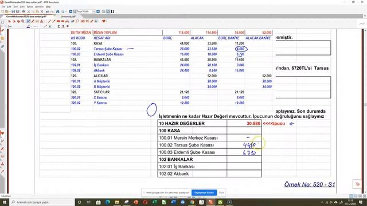Open the File menu
367x206 pixels.
[x=3, y=7]
